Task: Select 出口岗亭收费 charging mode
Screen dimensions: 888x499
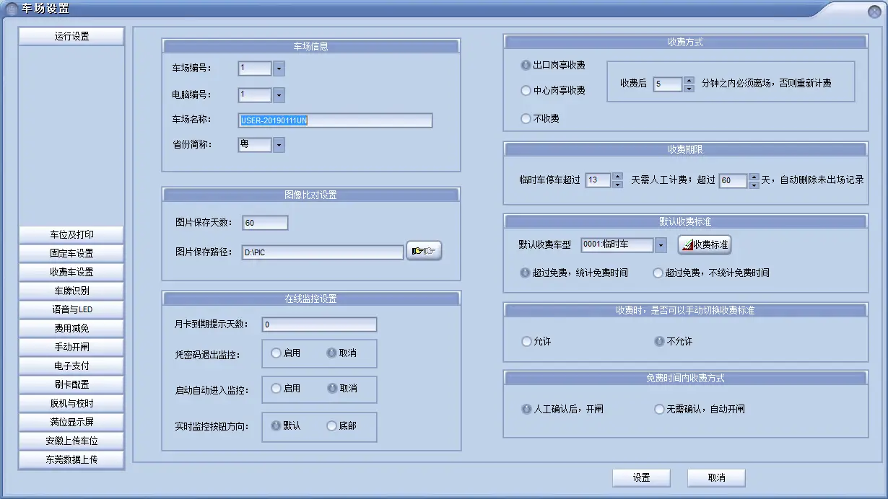Action: (x=525, y=65)
